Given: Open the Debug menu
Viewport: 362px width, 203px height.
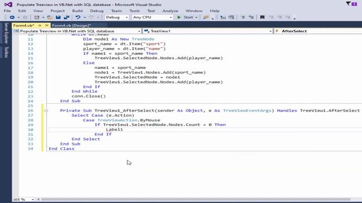Looking at the screenshot, I should tap(97, 11).
